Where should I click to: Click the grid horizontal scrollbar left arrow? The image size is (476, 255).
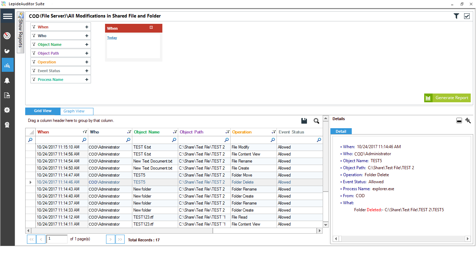click(x=28, y=231)
